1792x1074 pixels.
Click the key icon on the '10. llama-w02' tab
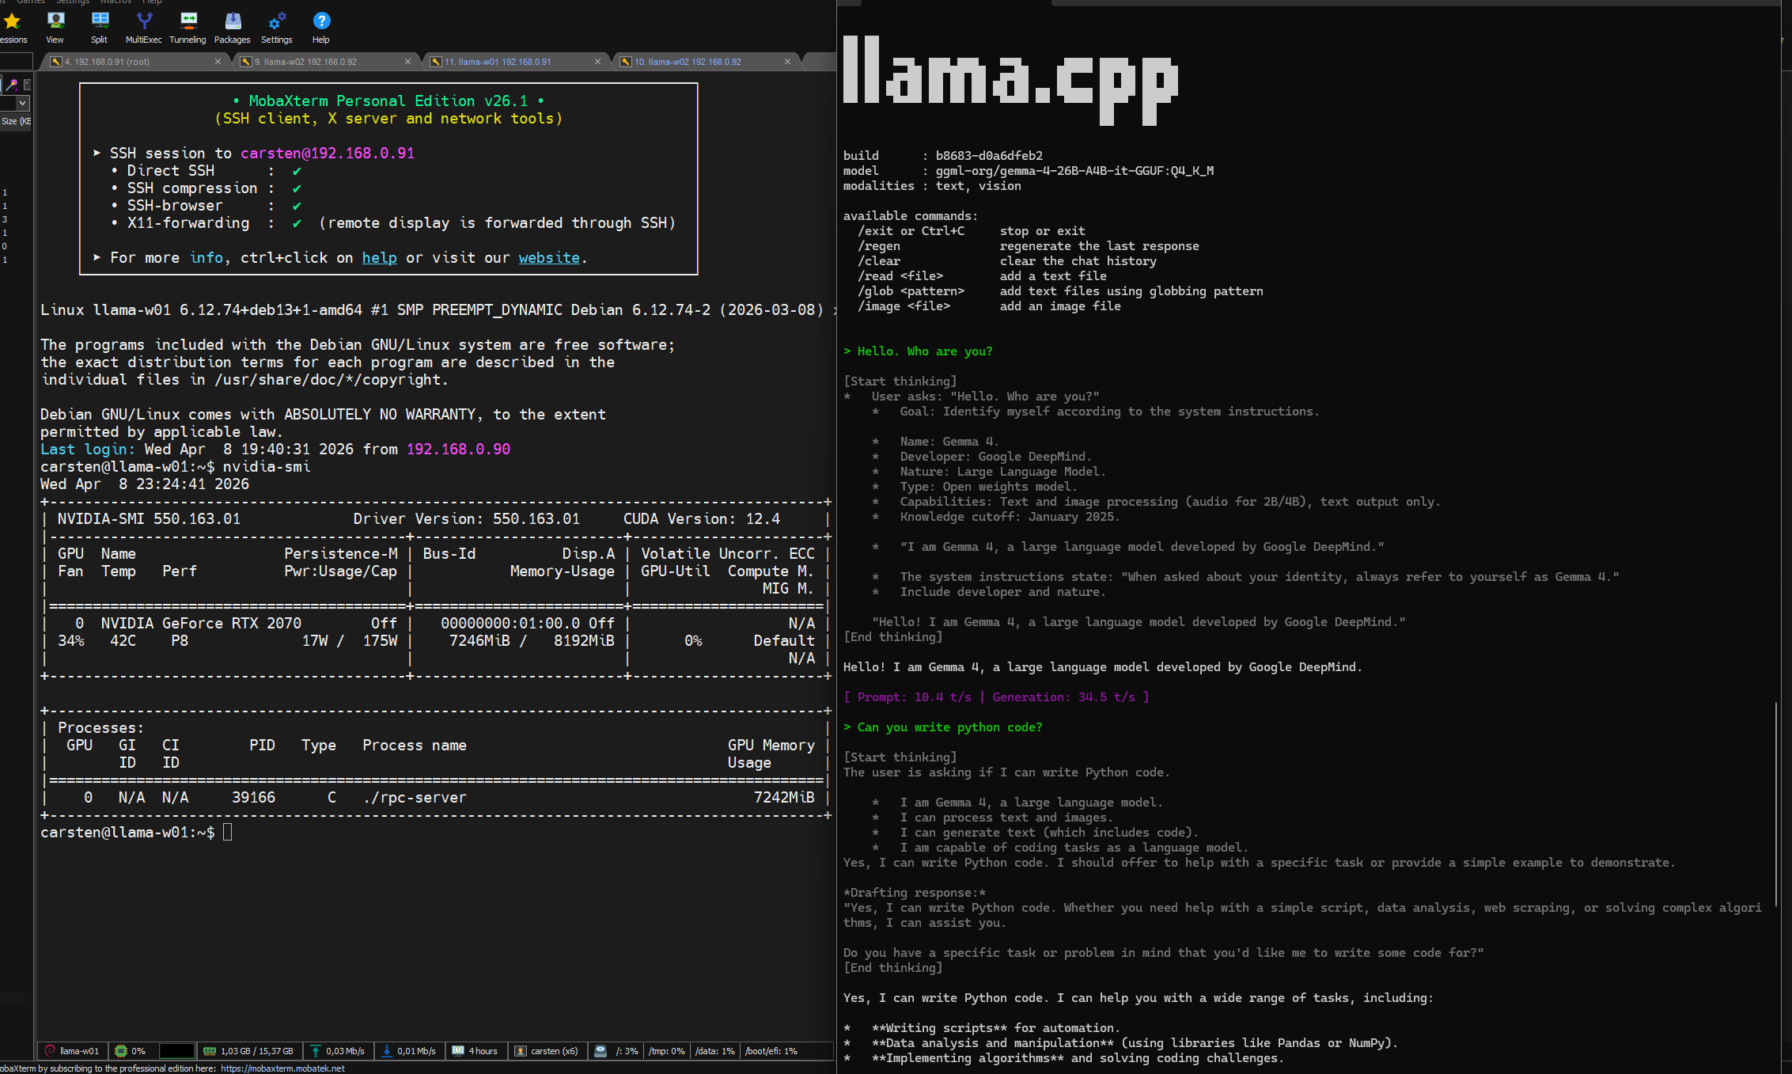(x=626, y=62)
